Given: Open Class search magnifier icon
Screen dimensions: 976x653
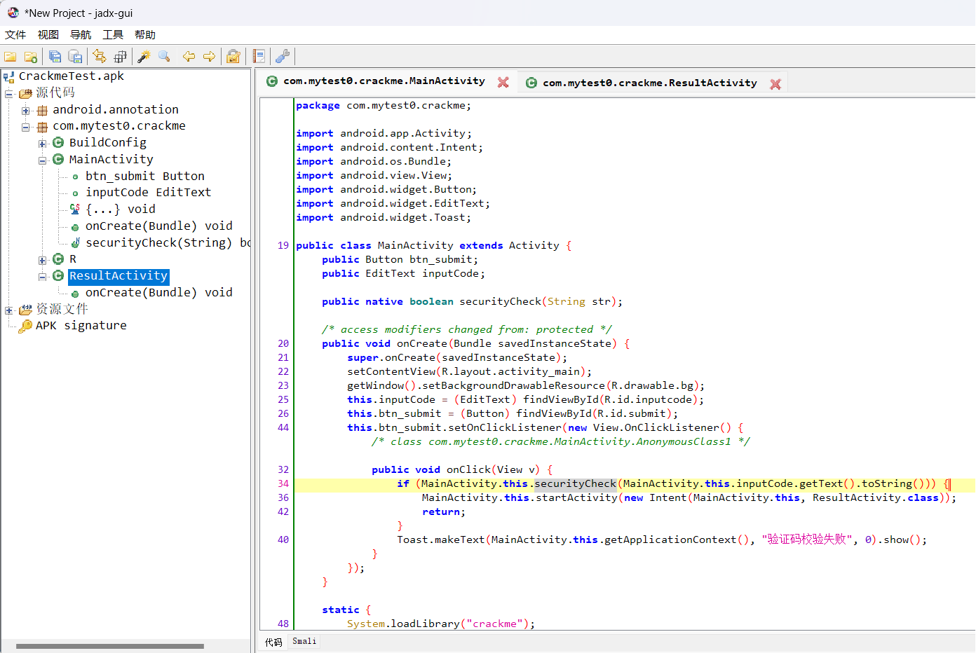Looking at the screenshot, I should (165, 57).
